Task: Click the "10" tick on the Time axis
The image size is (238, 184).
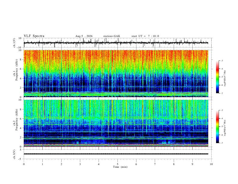Action: click(211, 164)
